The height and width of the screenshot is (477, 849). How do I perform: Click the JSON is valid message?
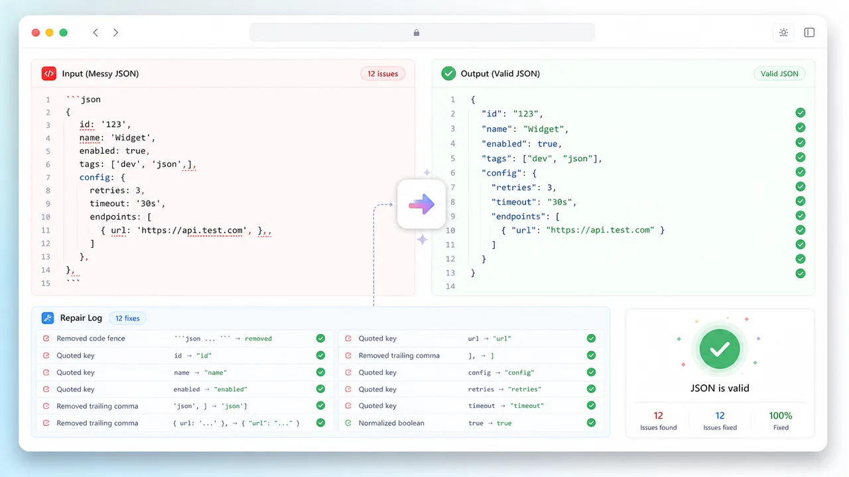(720, 388)
